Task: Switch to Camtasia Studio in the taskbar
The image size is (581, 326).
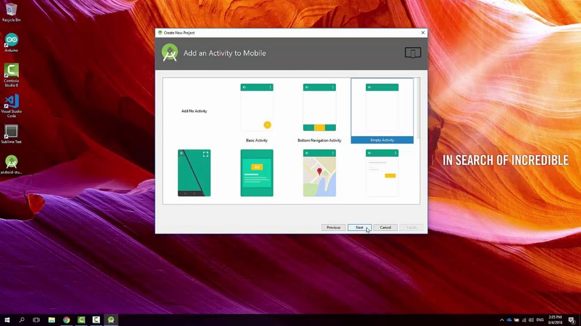Action: (x=81, y=320)
